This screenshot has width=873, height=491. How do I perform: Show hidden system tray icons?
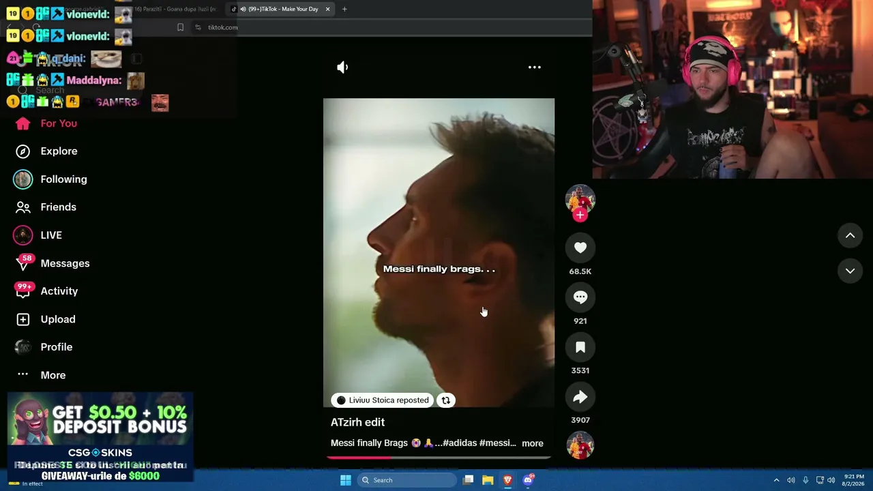tap(776, 480)
